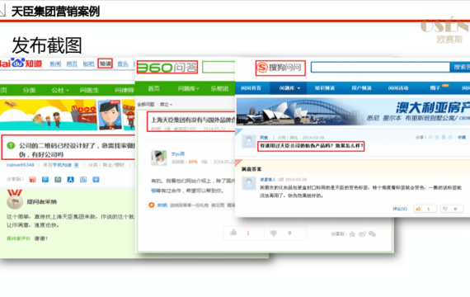
Task: Click the thumbs-down icon in the 360 answer
Action: point(274,233)
